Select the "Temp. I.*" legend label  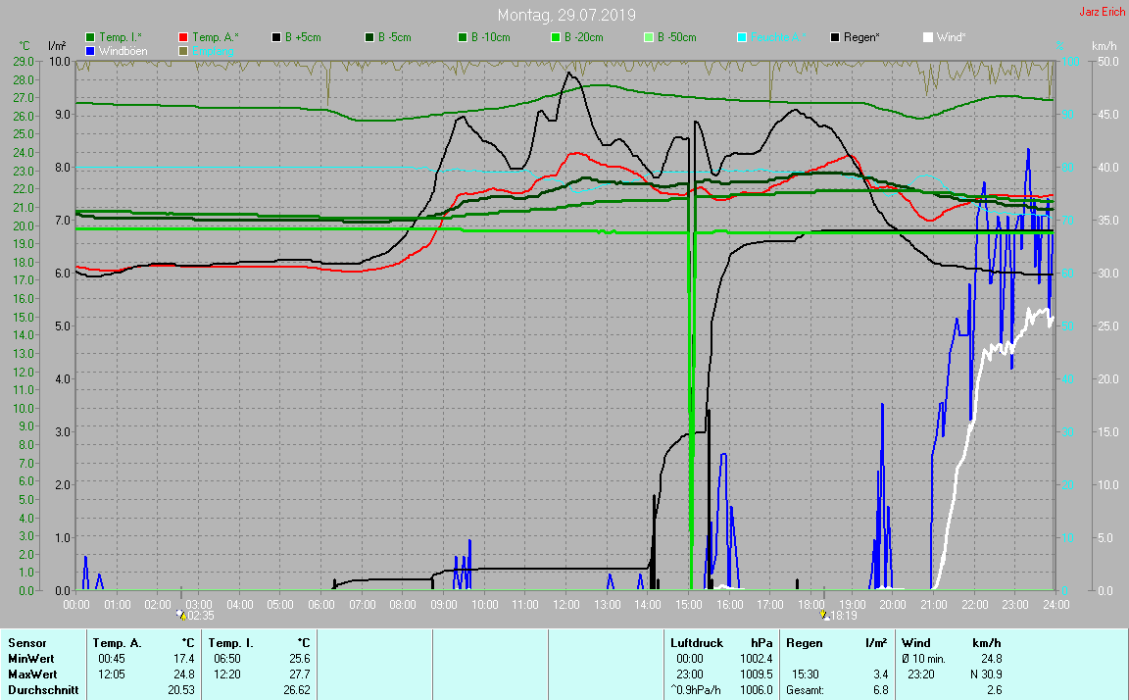tap(121, 37)
